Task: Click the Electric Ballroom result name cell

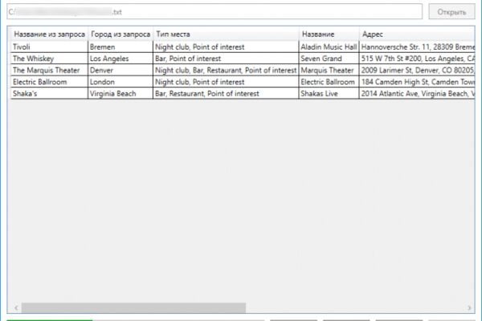Action: point(329,82)
